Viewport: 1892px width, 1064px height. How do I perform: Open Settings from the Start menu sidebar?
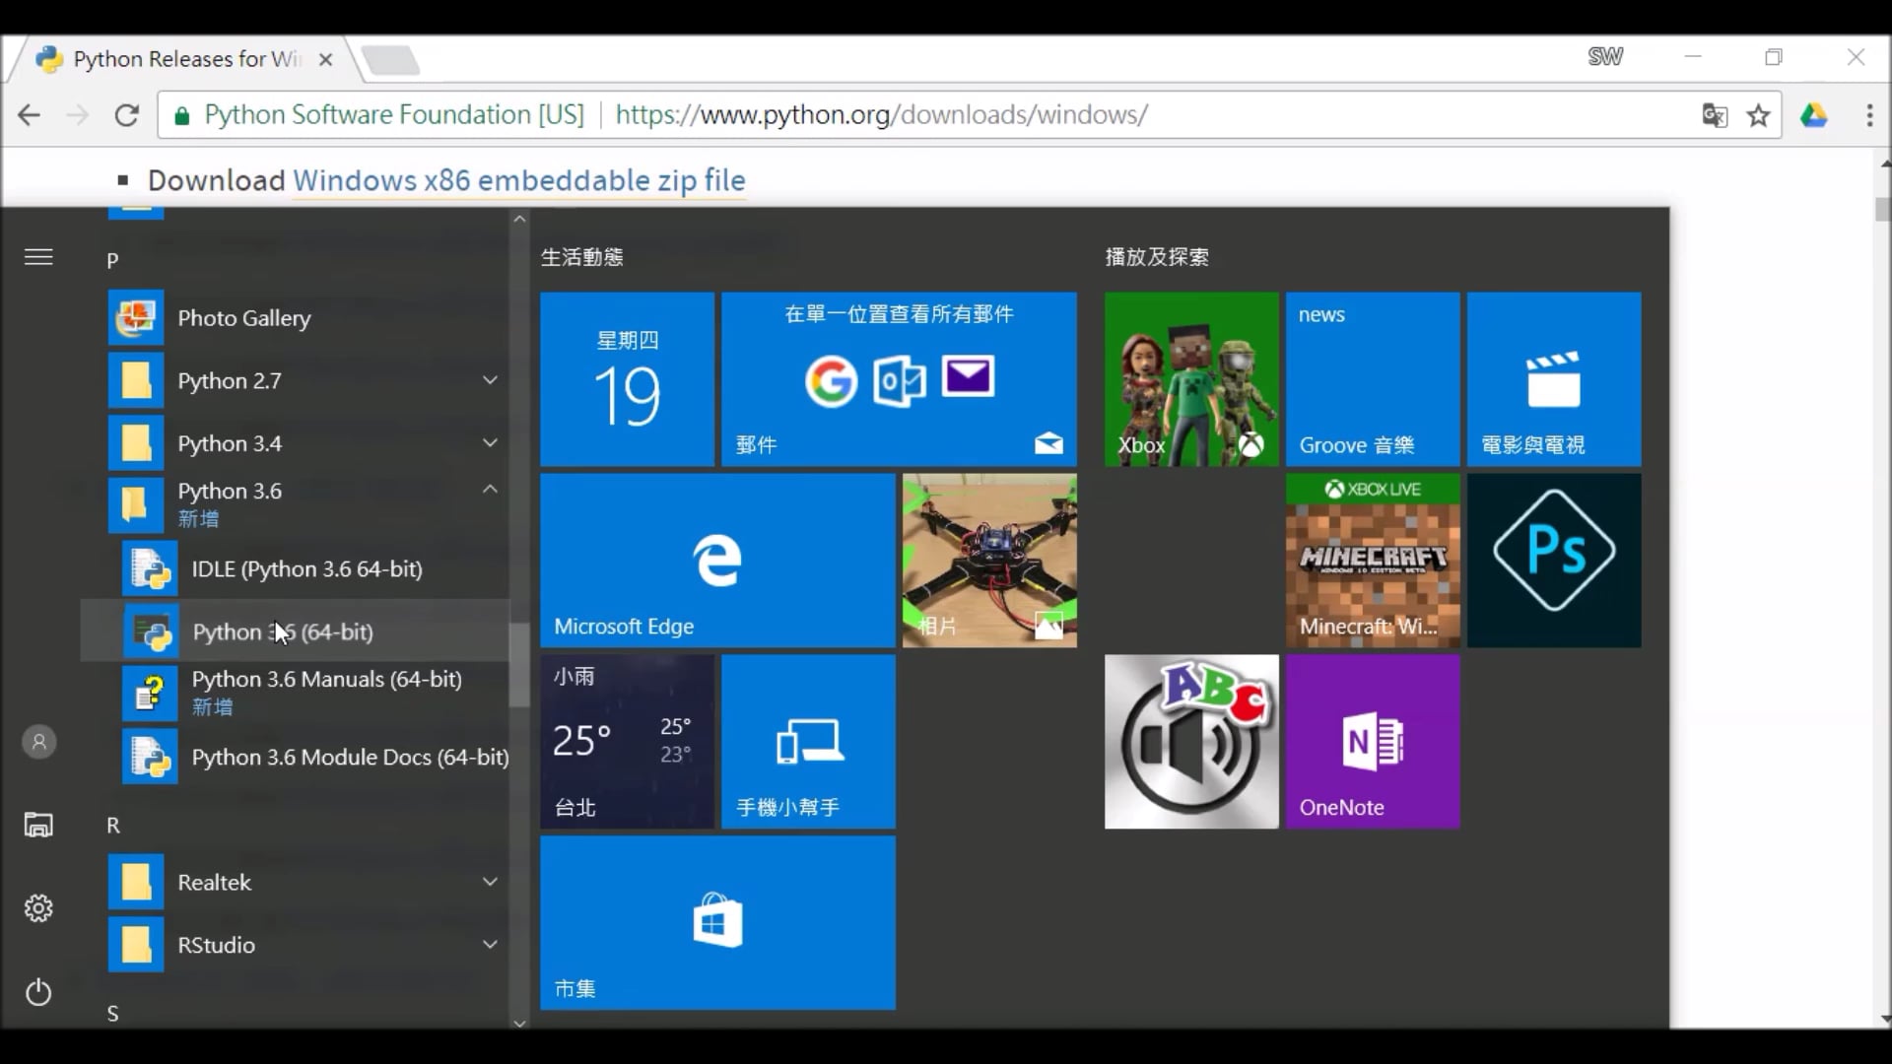click(x=38, y=908)
